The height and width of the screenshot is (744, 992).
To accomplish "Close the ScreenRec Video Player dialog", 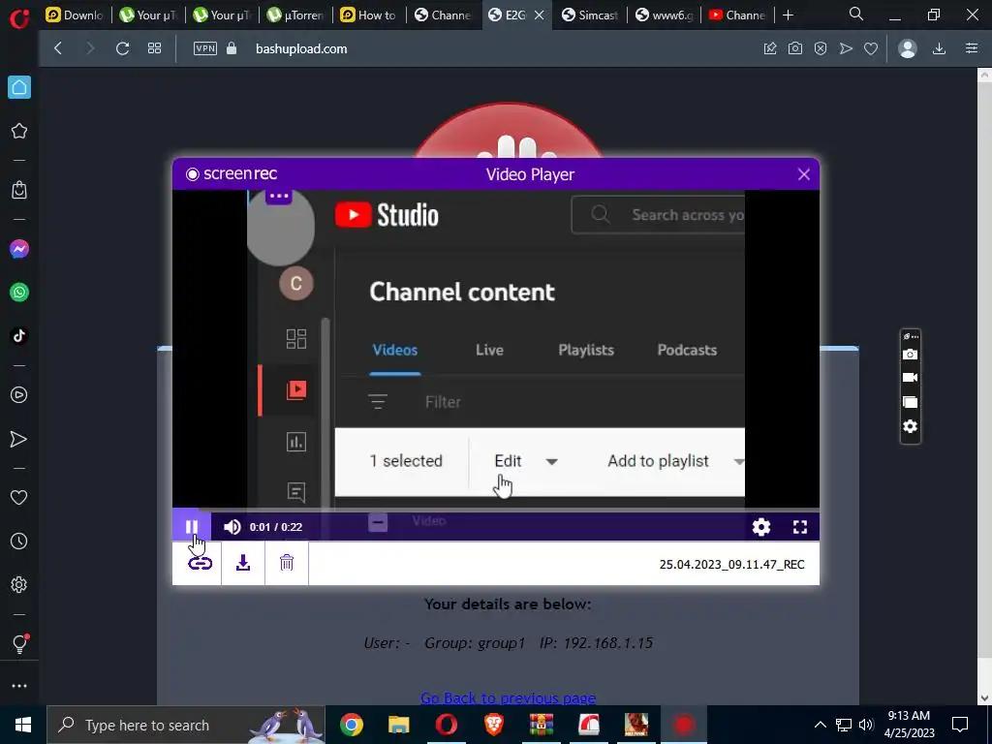I will [803, 174].
